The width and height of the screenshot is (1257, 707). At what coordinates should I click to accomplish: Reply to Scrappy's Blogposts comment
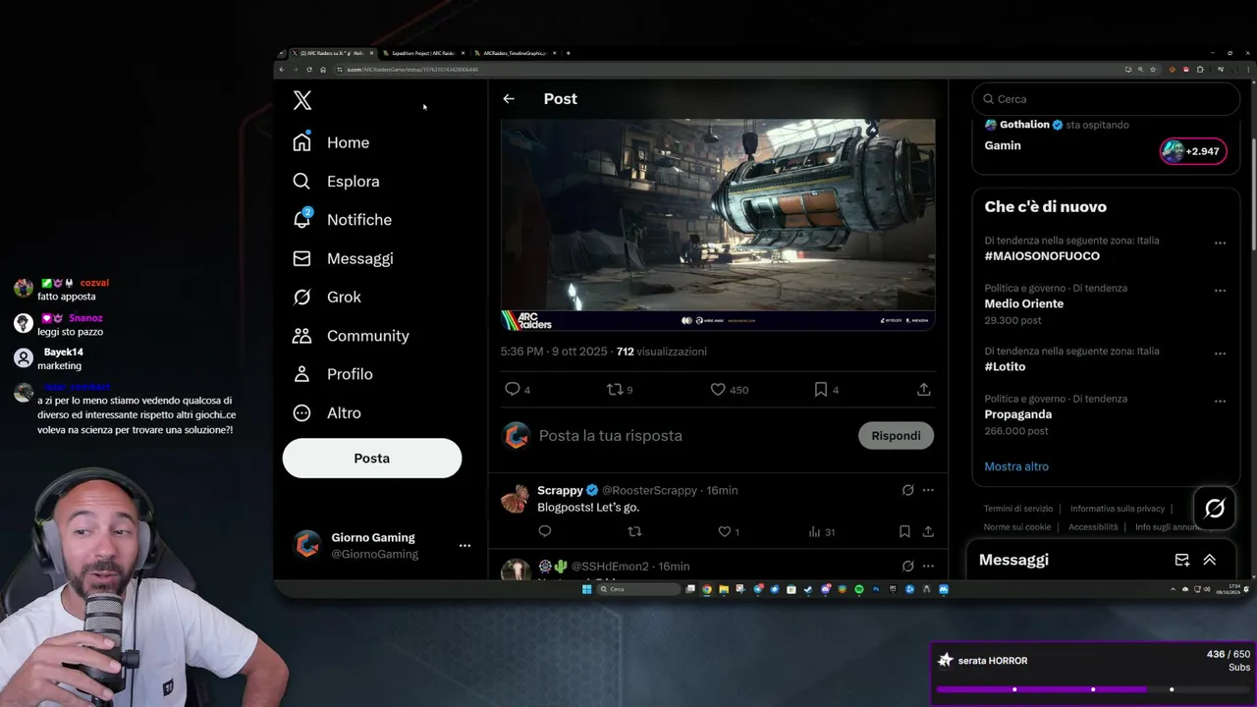click(x=545, y=531)
